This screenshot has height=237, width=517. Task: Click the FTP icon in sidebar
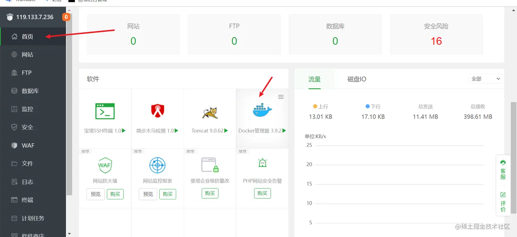[x=14, y=73]
